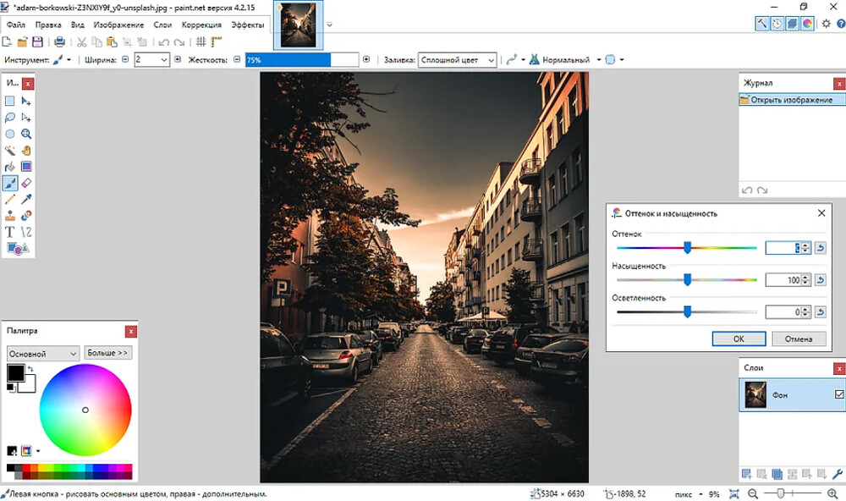Select the Rectangle Select tool

pyautogui.click(x=9, y=101)
